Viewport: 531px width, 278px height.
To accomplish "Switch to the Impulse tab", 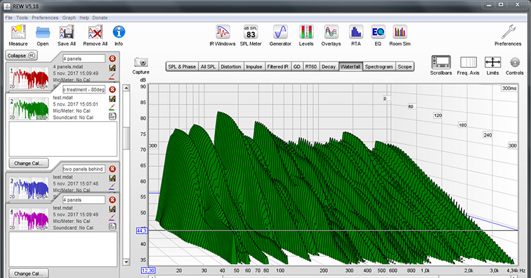I will click(254, 67).
